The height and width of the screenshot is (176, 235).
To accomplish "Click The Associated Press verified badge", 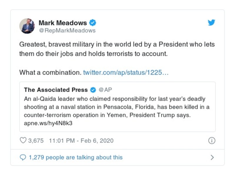I will click(93, 90).
